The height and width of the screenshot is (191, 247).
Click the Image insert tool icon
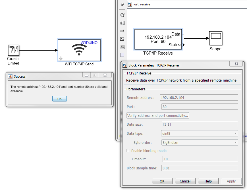tap(122, 47)
